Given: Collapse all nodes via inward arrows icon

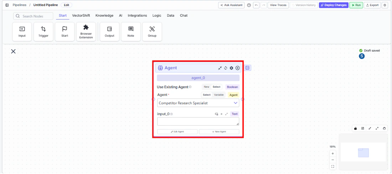Looking at the screenshot, I should 370,129.
